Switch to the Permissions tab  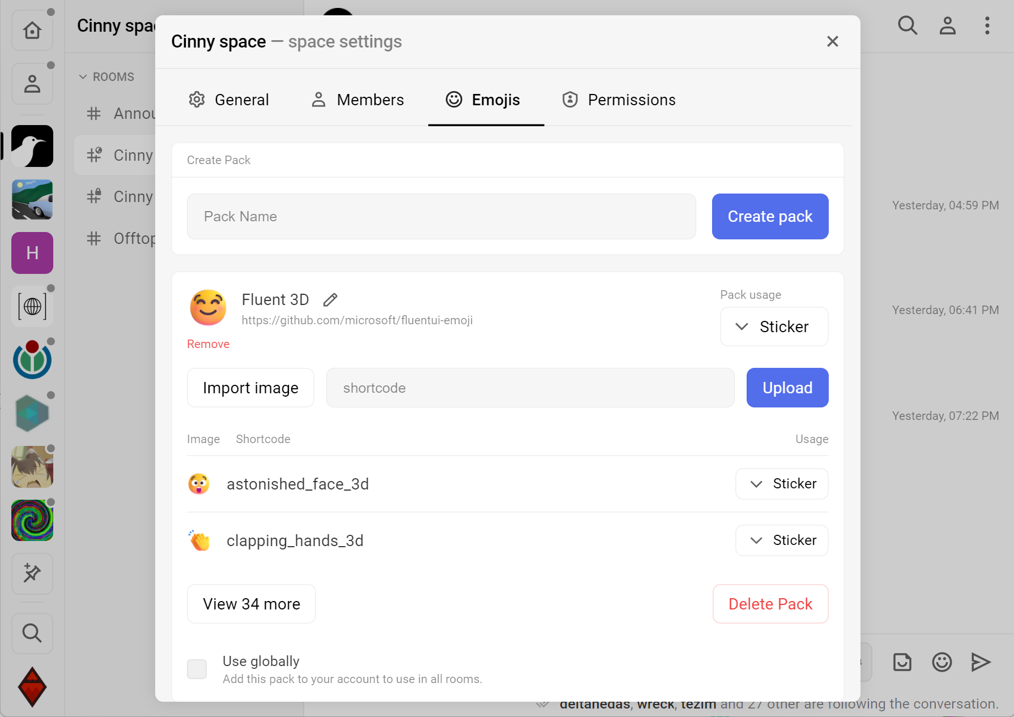[x=619, y=100]
